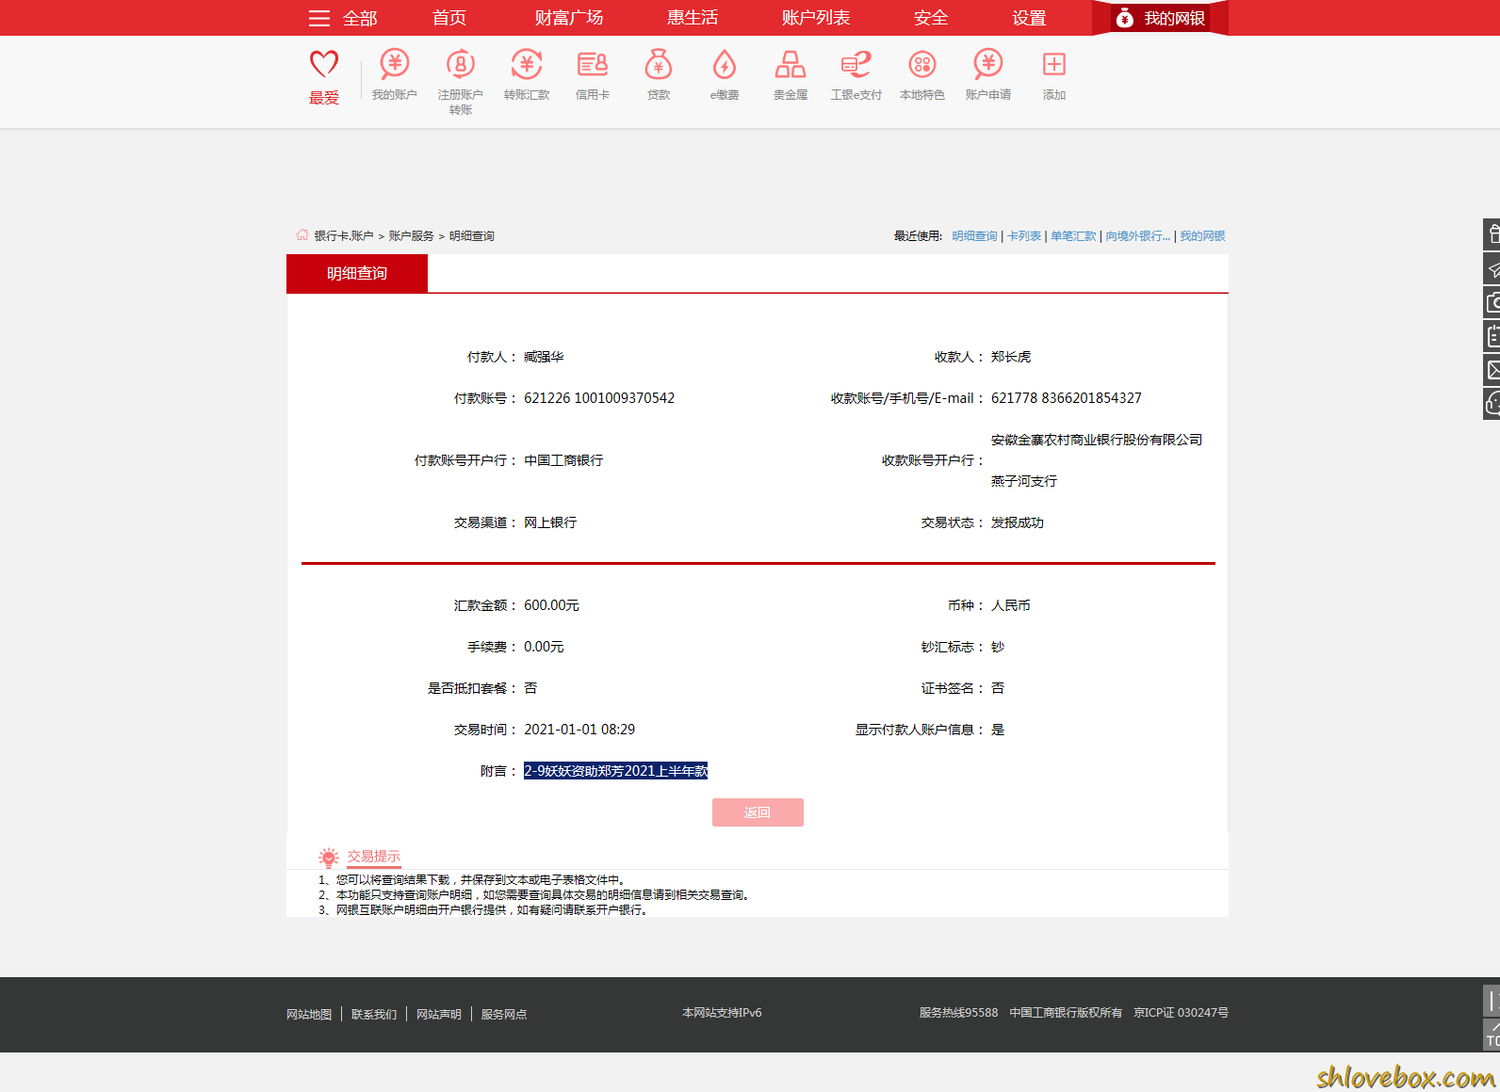Open the 单笔汇款 recently used link
The image size is (1500, 1092).
pyautogui.click(x=1074, y=236)
